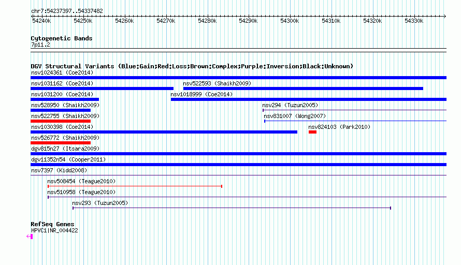Click the DGV Structural Variants track title
Viewport: 461px width, 265px height.
192,66
